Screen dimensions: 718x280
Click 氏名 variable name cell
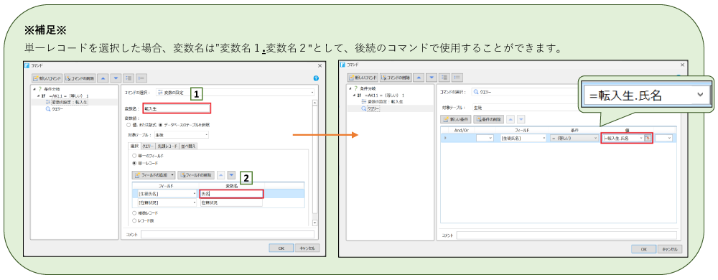(x=232, y=194)
